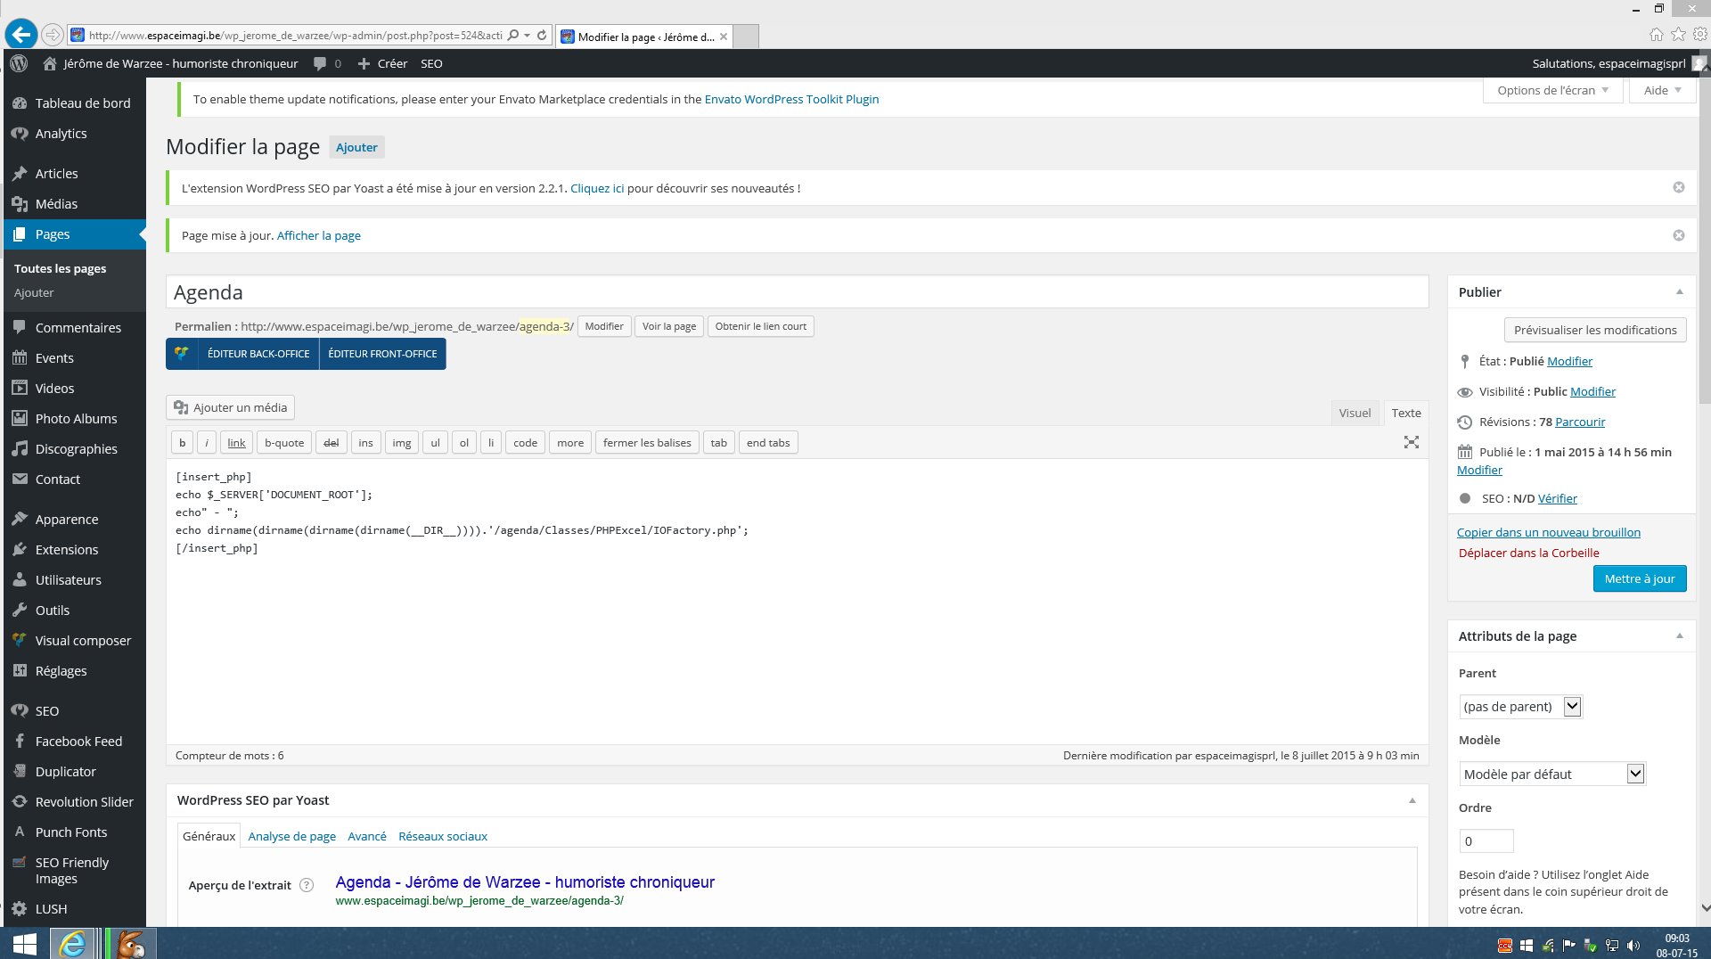Click the excerpt preview help question mark
Image resolution: width=1711 pixels, height=959 pixels.
[x=307, y=885]
